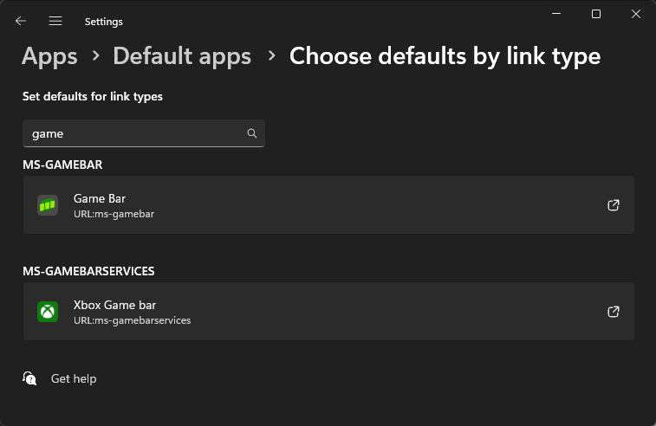Close the Settings window
The width and height of the screenshot is (656, 426).
click(x=636, y=14)
